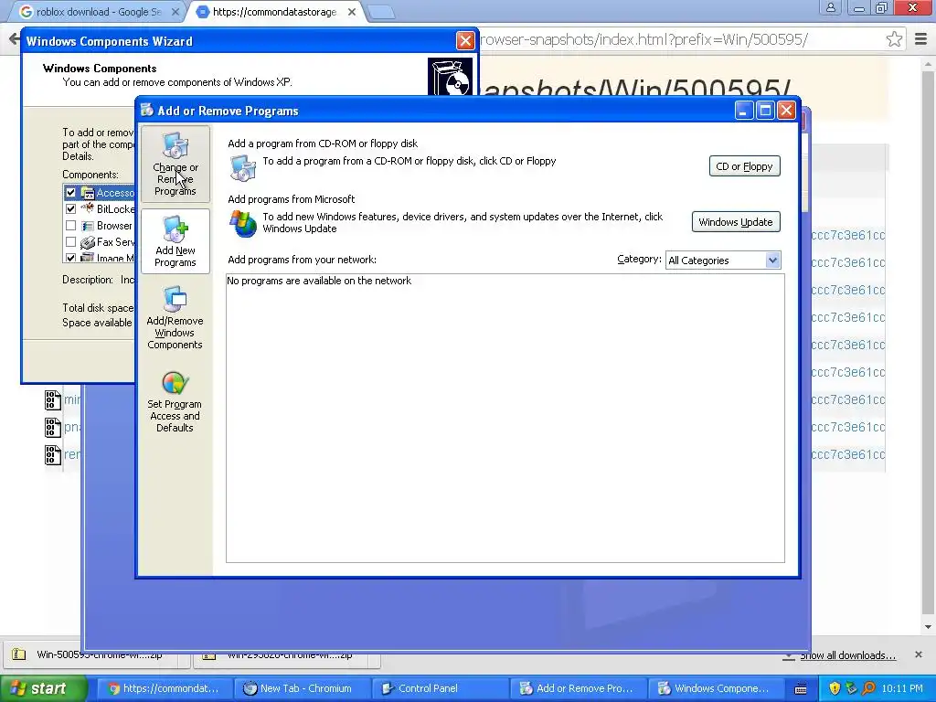Viewport: 936px width, 702px height.
Task: Open the Windows Start menu
Action: [x=42, y=688]
